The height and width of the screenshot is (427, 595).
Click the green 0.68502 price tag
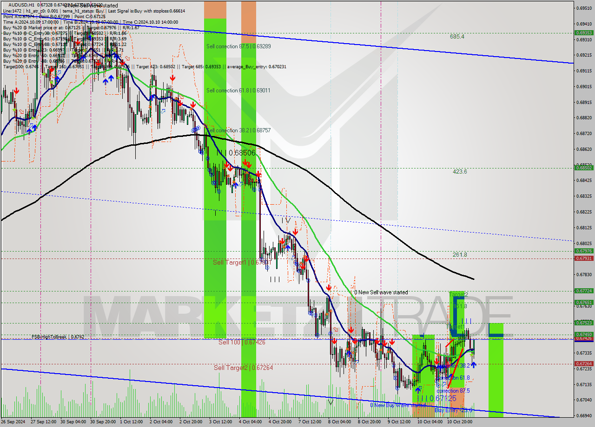[584, 168]
